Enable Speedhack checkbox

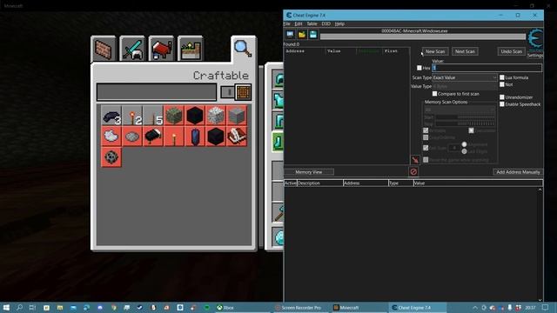(x=502, y=104)
